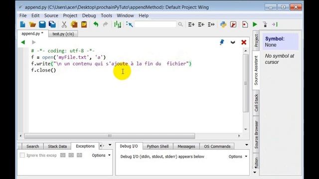Open the vertical Call Stack side tab
Viewport: 319px width, 179px height.
click(256, 103)
